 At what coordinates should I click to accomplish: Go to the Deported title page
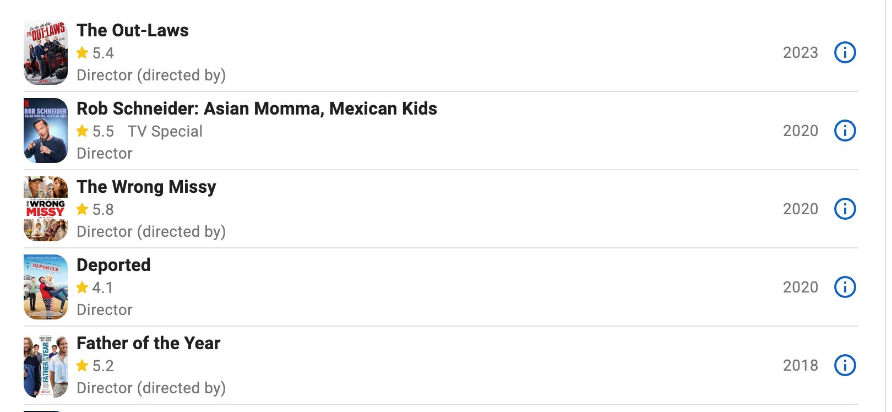coord(113,265)
